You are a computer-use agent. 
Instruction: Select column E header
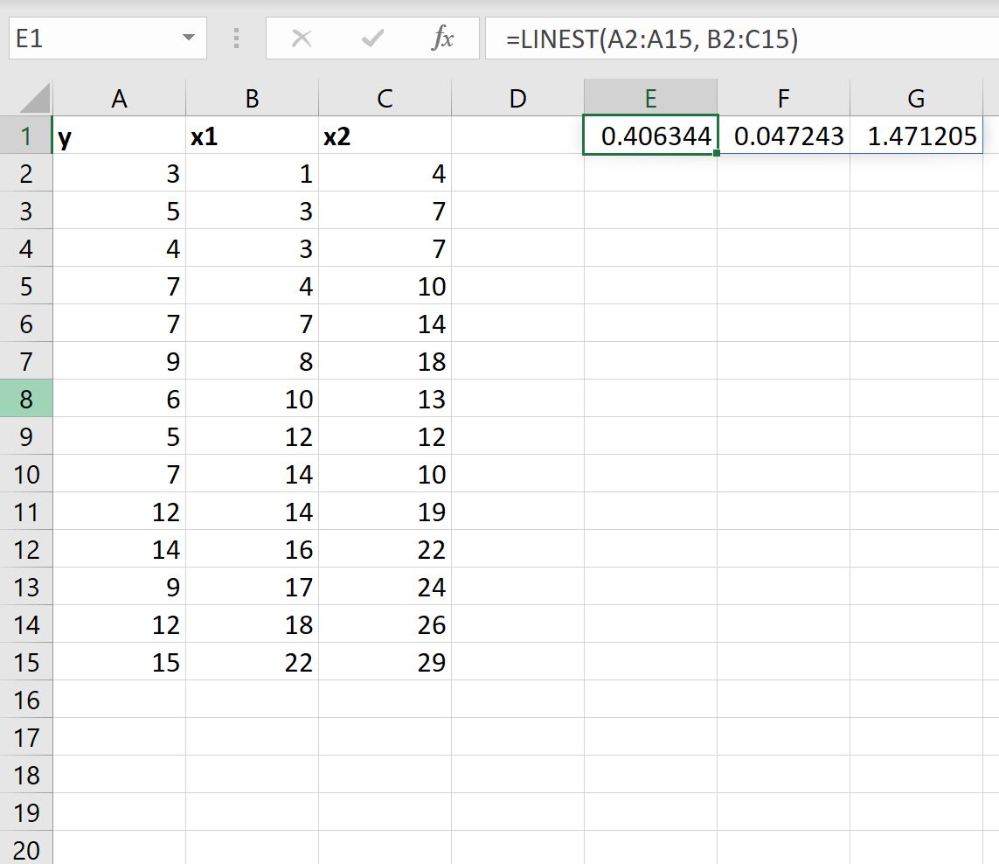(650, 98)
